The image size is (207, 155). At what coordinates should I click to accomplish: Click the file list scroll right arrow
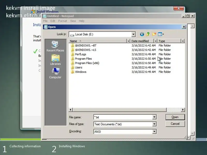(x=183, y=110)
